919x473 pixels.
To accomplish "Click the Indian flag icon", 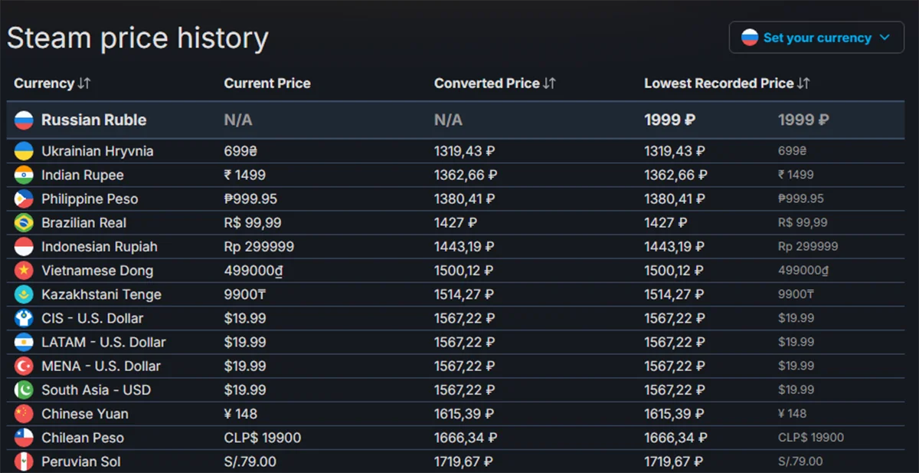I will coord(24,175).
